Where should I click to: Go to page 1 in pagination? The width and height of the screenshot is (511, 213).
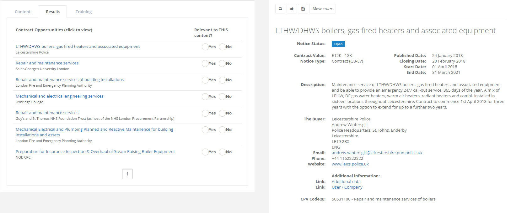(x=127, y=174)
